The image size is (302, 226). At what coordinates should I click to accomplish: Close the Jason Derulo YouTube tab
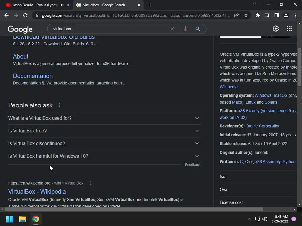pyautogui.click(x=68, y=5)
